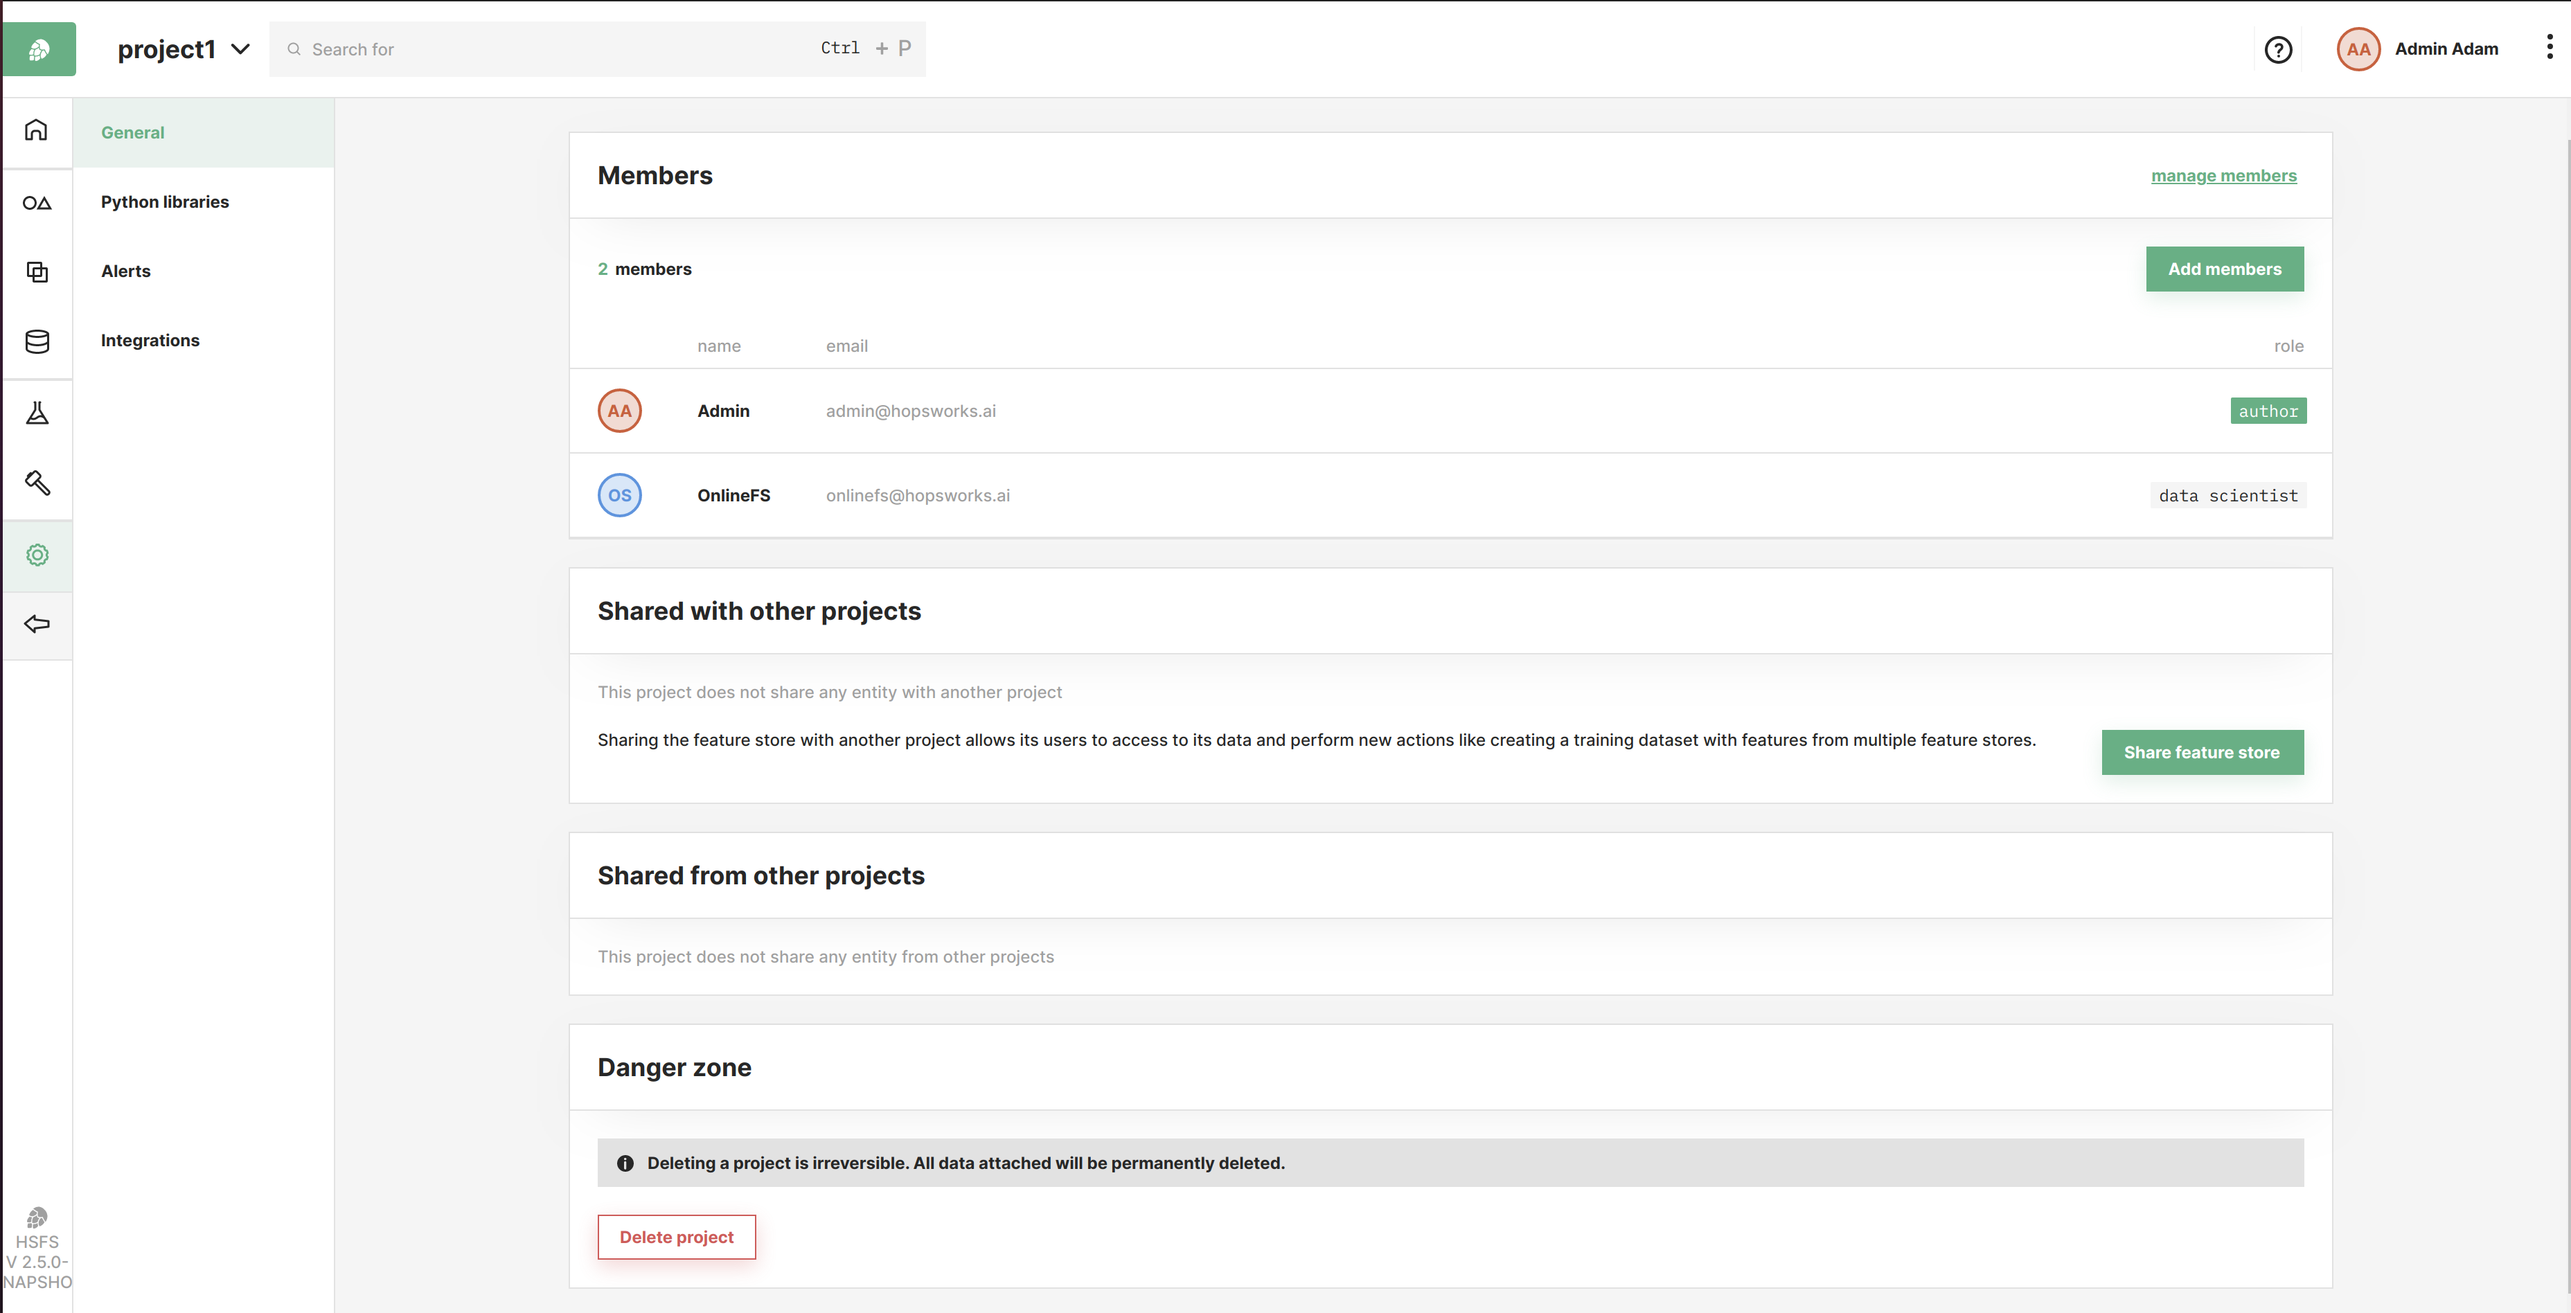Open the feature groups shapes icon
This screenshot has height=1313, width=2571.
click(x=37, y=202)
